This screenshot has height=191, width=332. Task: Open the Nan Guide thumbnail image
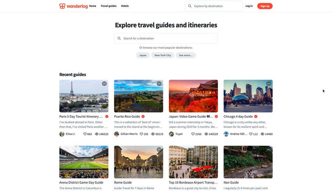248,162
